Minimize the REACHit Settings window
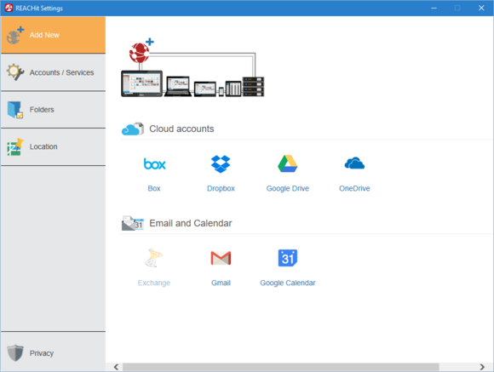This screenshot has height=372, width=494. [x=434, y=8]
